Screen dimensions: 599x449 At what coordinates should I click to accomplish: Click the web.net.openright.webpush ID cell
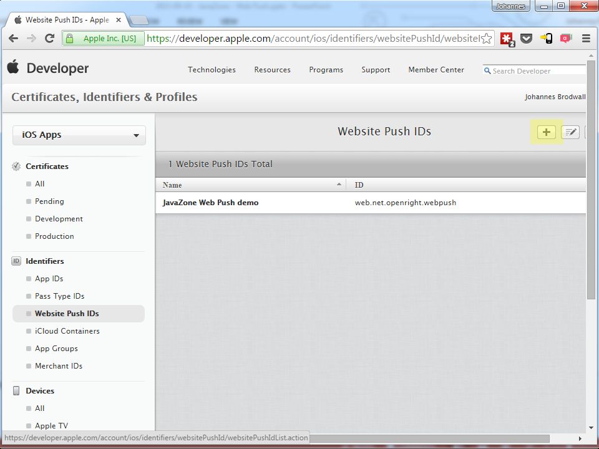click(406, 203)
